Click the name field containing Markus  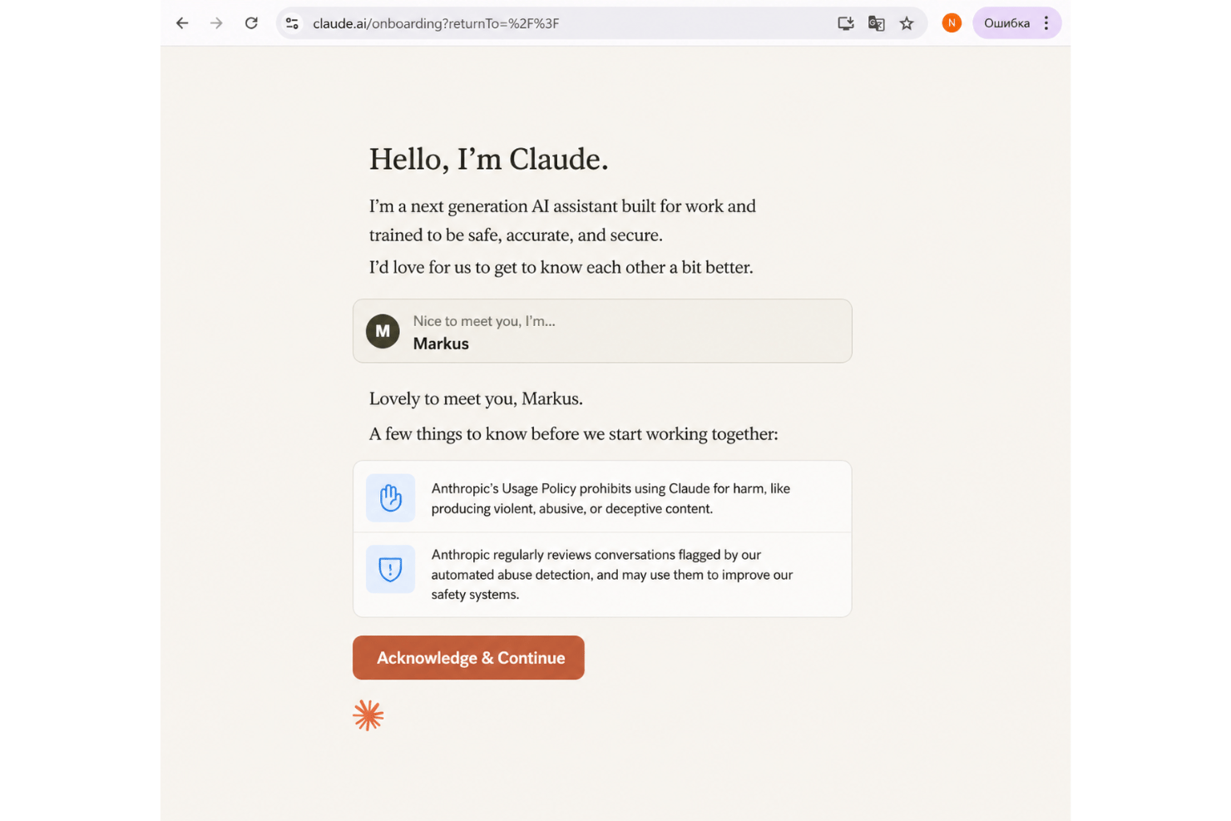pyautogui.click(x=602, y=331)
